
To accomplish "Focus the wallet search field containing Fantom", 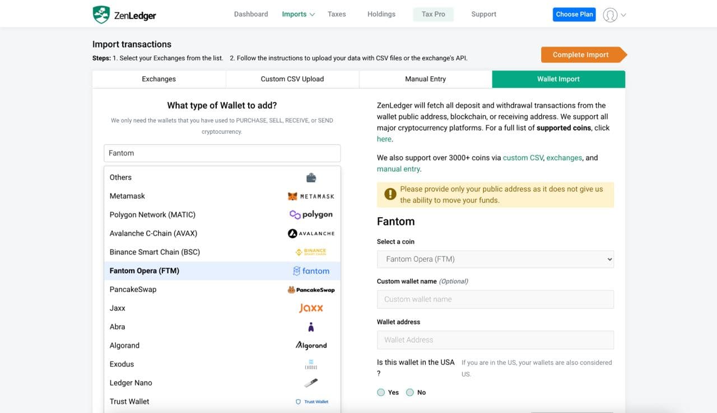I will pyautogui.click(x=222, y=153).
